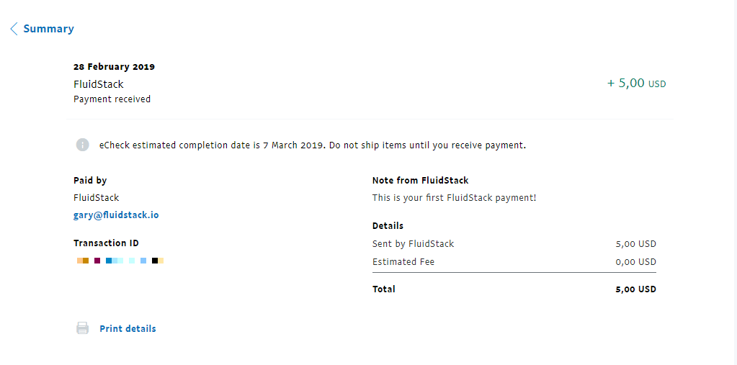
Task: Click the Total row label
Action: point(384,289)
